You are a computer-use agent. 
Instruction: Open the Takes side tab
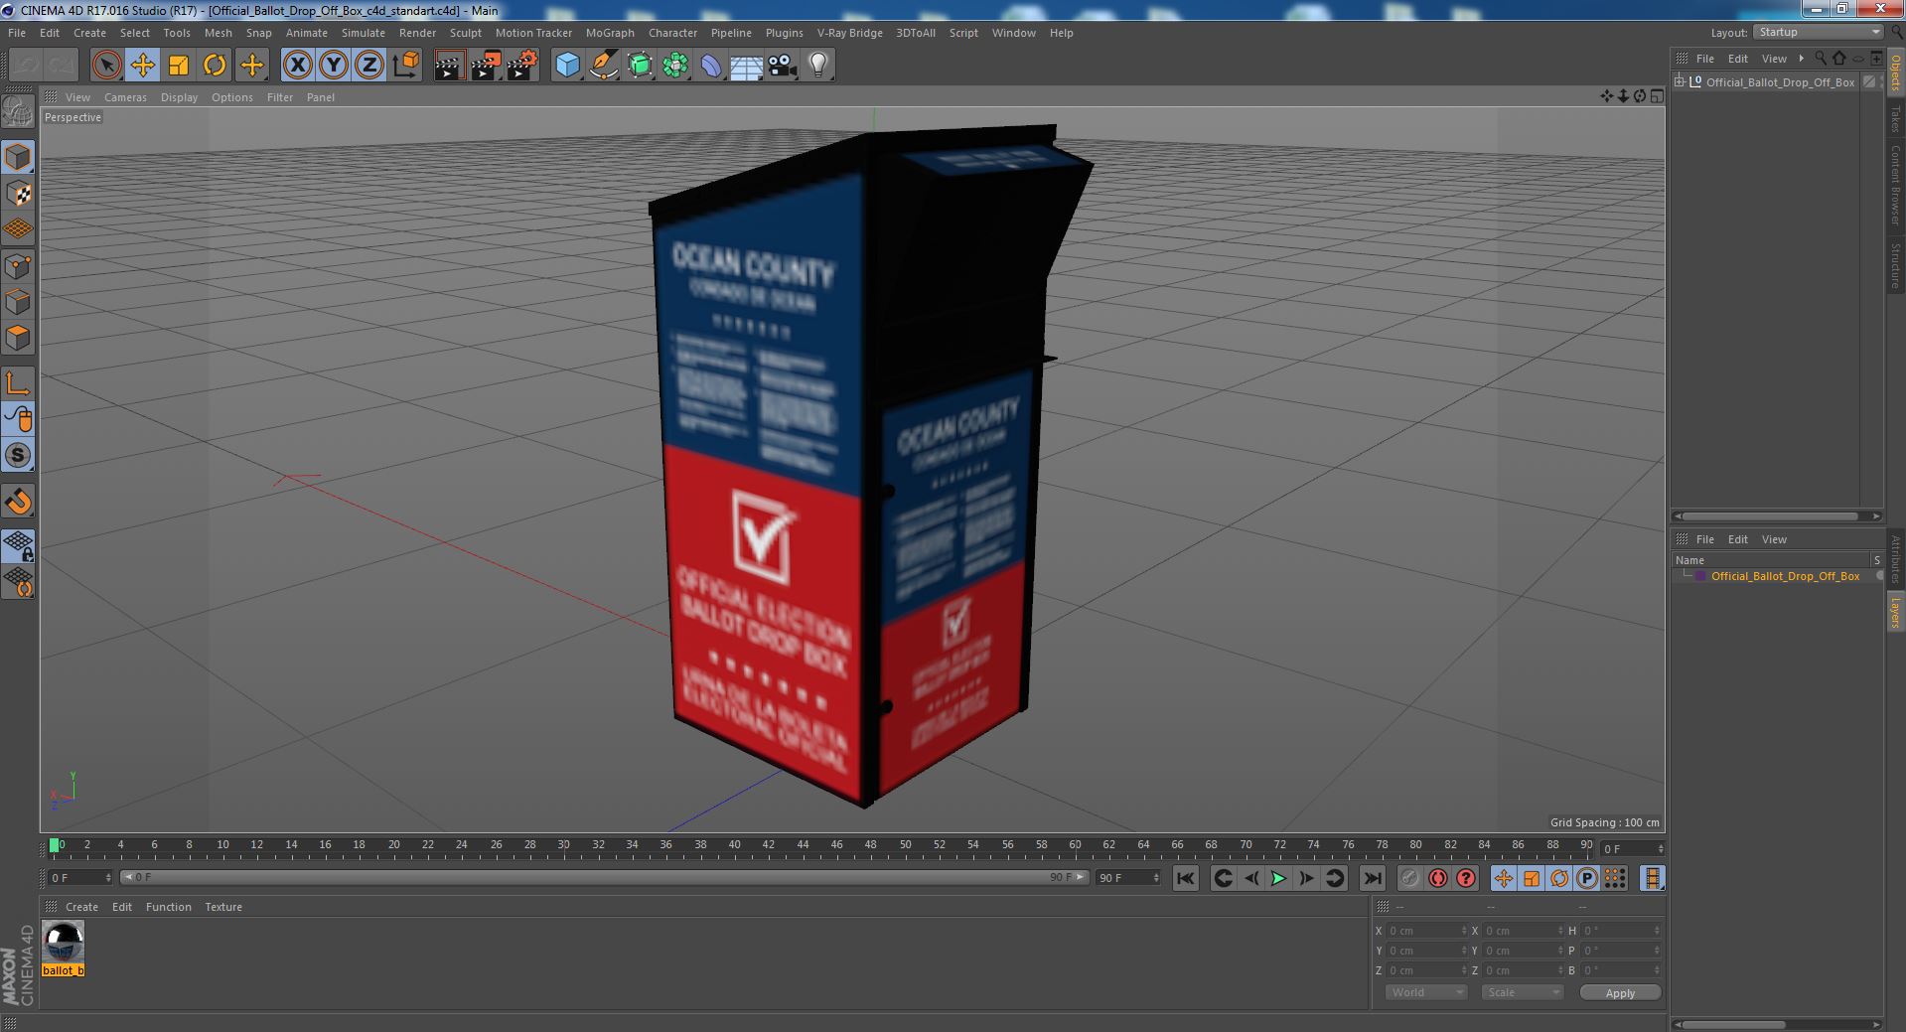click(x=1896, y=119)
